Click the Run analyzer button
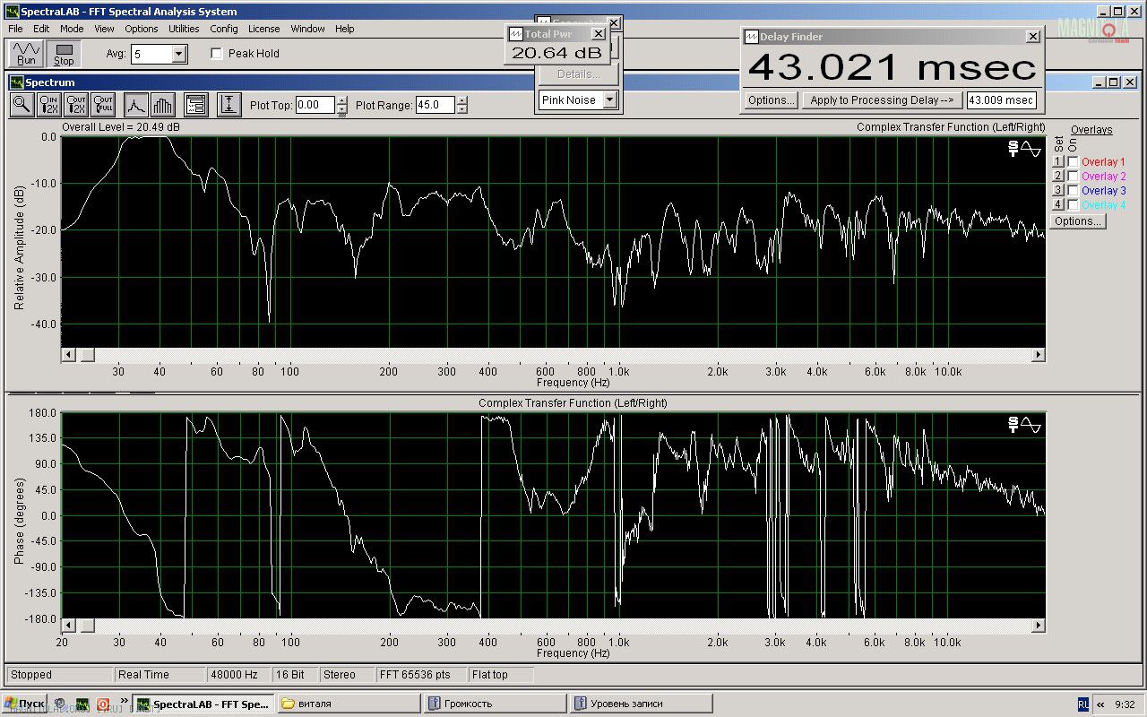 (26, 54)
